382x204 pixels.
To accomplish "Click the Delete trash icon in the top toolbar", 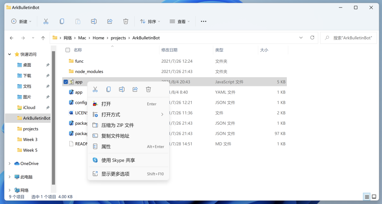I will coord(126,22).
